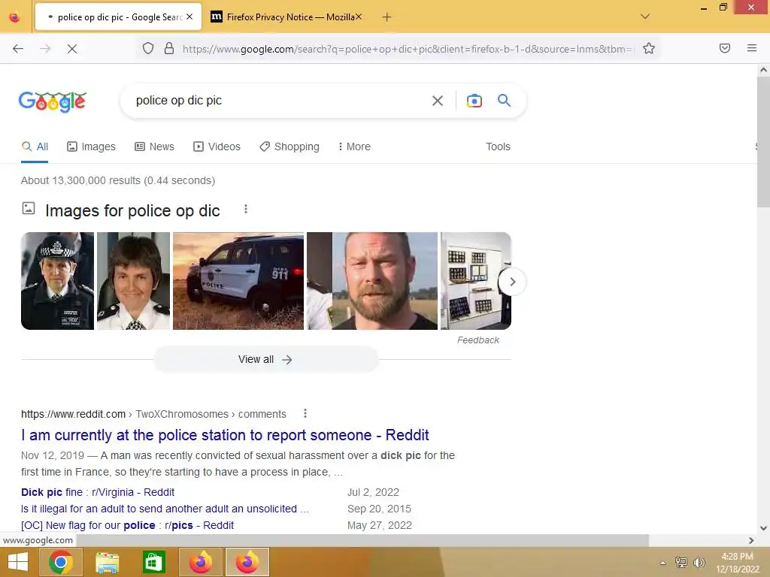Click the horizontal scrollbar right arrow
The width and height of the screenshot is (770, 577).
[x=751, y=540]
